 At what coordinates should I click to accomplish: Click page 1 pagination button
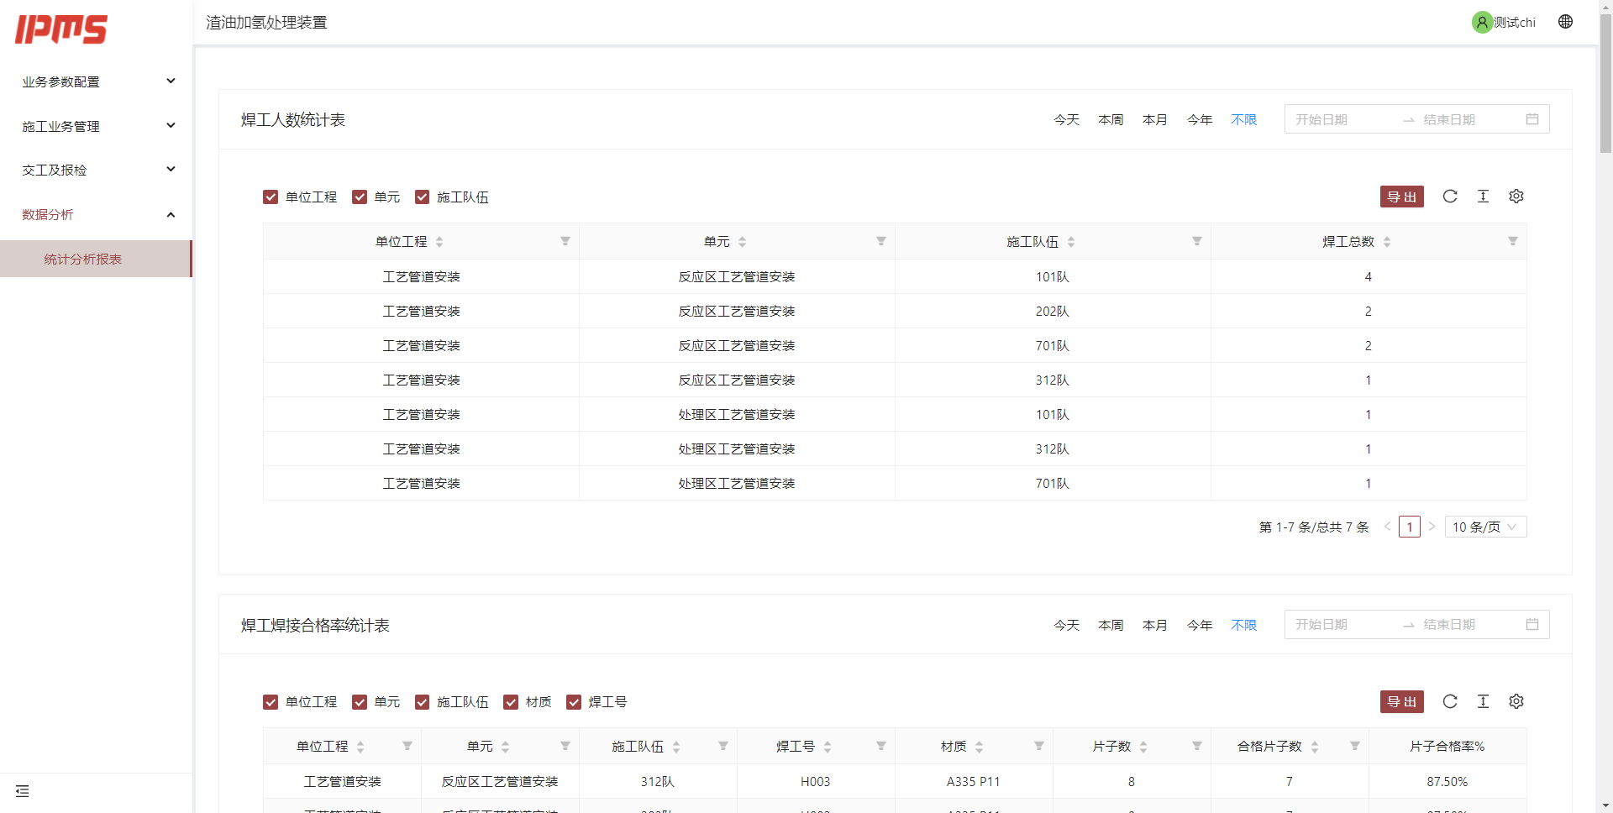(x=1410, y=527)
